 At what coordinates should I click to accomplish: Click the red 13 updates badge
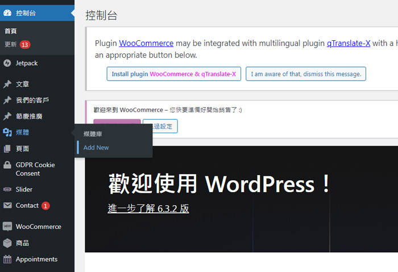25,45
